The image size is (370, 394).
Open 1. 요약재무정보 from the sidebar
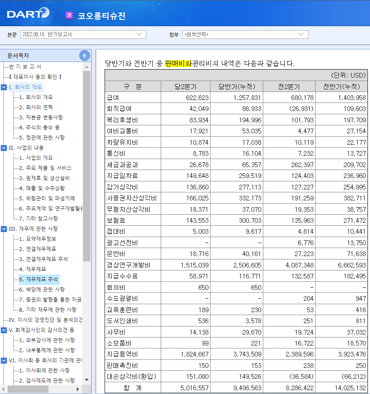point(38,240)
